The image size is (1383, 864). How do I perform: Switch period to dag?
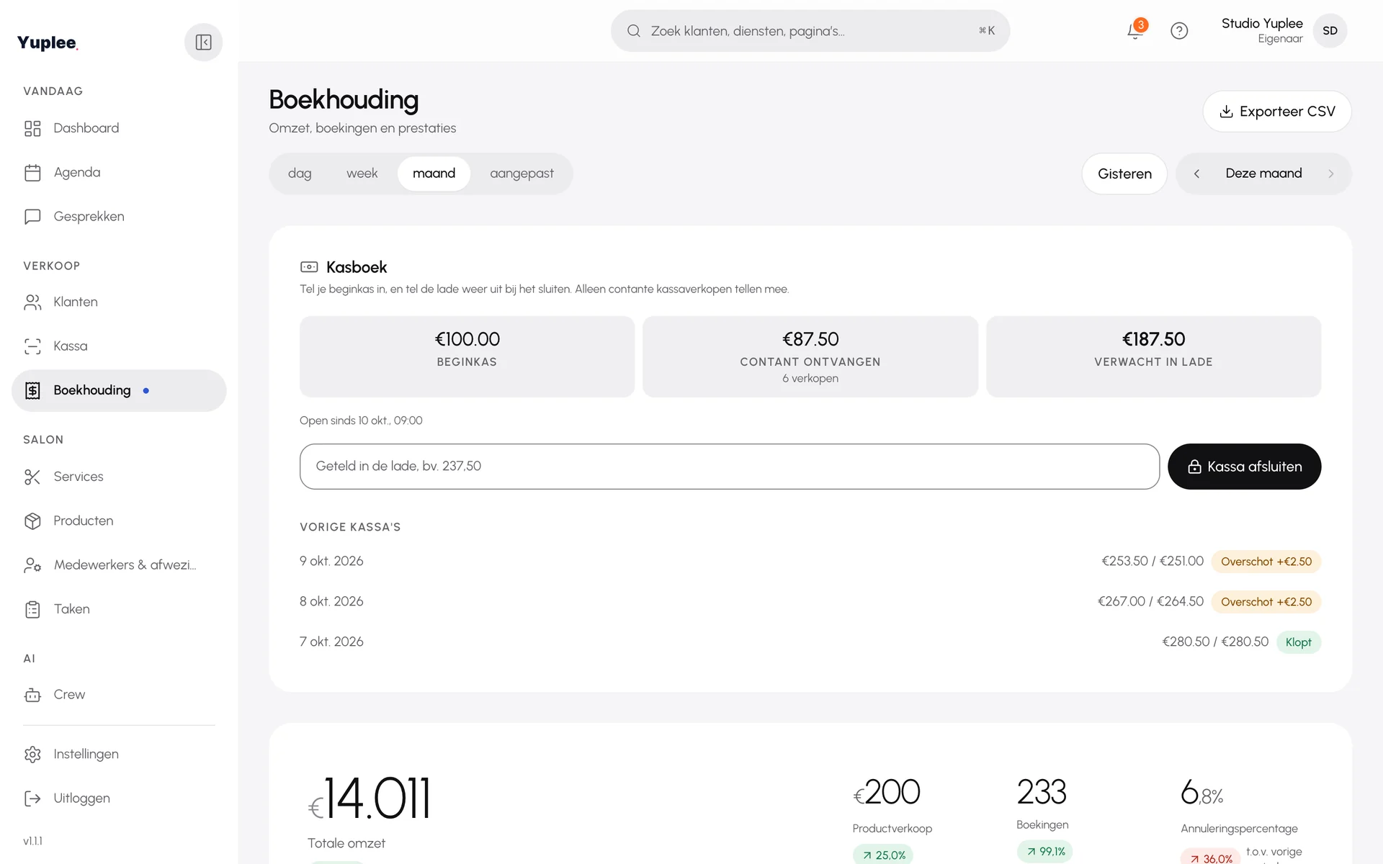click(300, 174)
